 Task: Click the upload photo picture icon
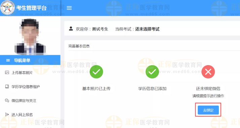7,73
